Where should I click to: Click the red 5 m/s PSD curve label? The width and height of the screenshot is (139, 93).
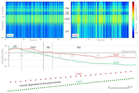point(116,55)
